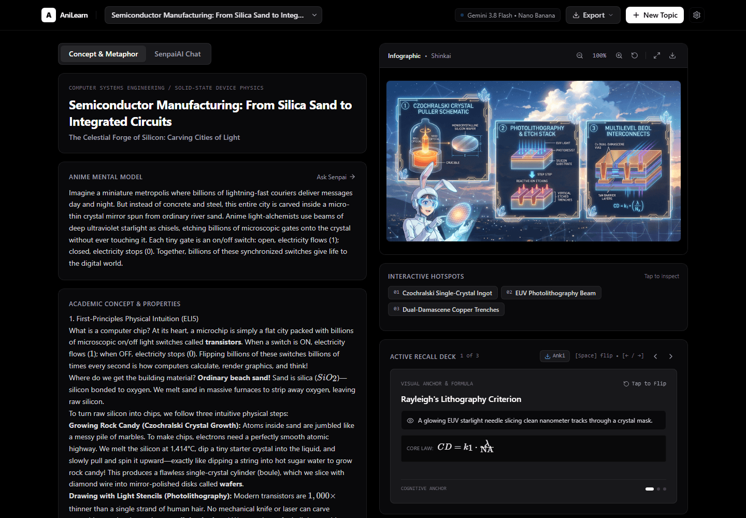Image resolution: width=746 pixels, height=518 pixels.
Task: Tap to Flip the recall card
Action: pyautogui.click(x=645, y=384)
